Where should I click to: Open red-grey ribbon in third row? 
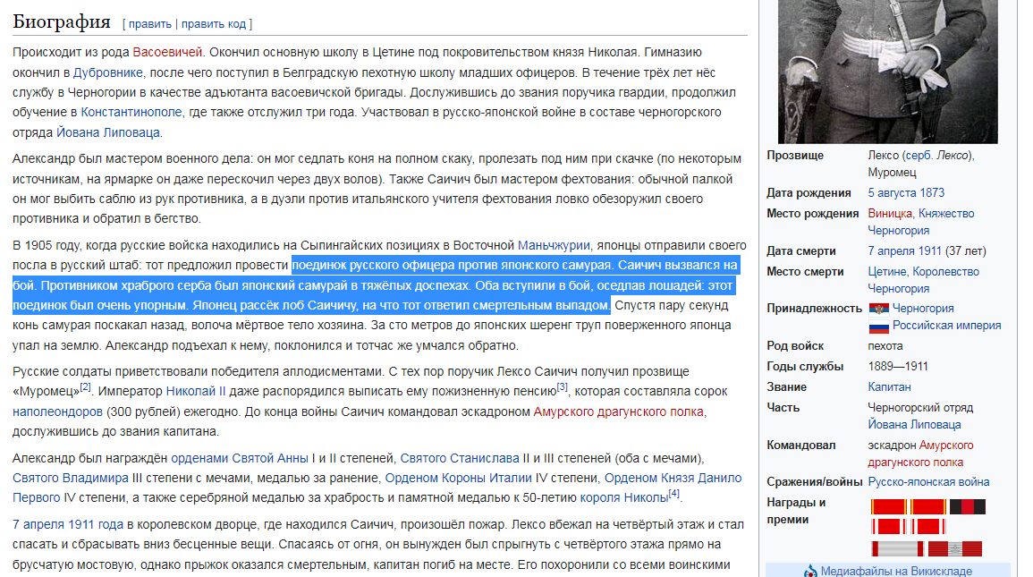click(x=955, y=548)
